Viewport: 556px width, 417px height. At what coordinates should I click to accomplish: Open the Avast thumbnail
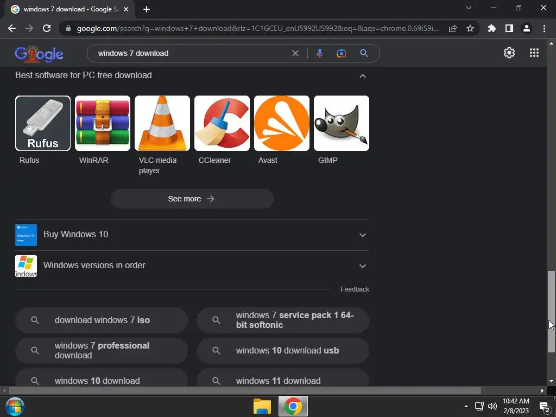coord(282,123)
